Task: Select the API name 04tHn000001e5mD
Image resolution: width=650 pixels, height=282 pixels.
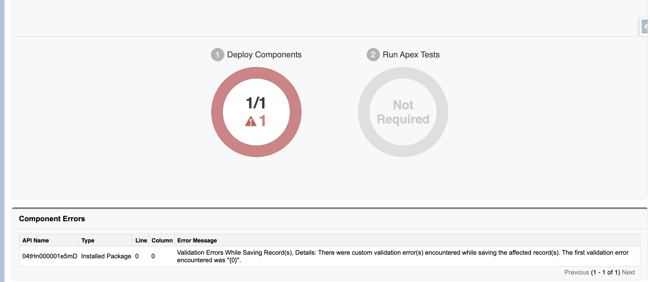Action: [x=50, y=256]
